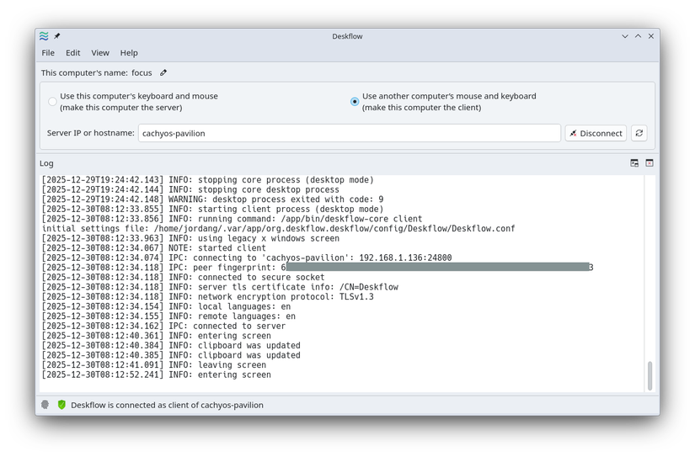
Task: Click log line 'using legacy x windows screen'
Action: [190, 238]
